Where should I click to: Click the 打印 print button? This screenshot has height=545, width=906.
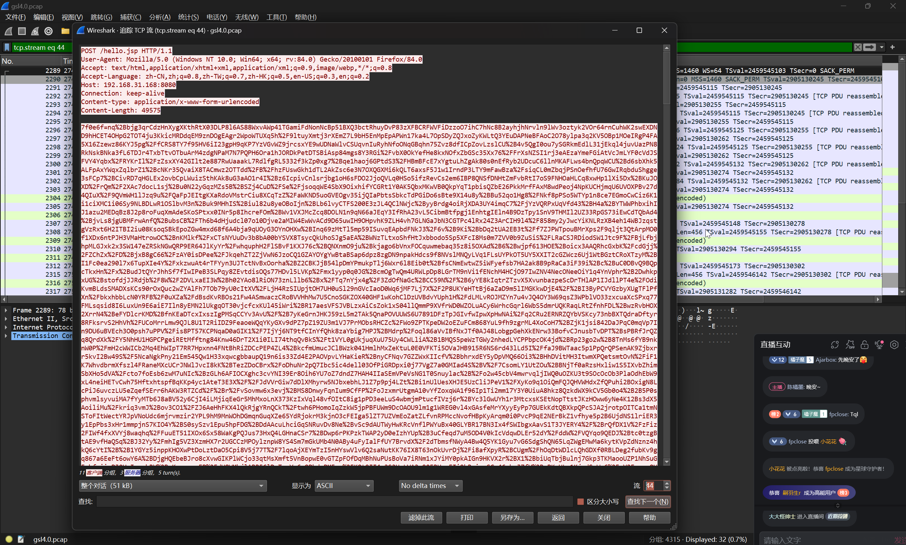pos(467,517)
